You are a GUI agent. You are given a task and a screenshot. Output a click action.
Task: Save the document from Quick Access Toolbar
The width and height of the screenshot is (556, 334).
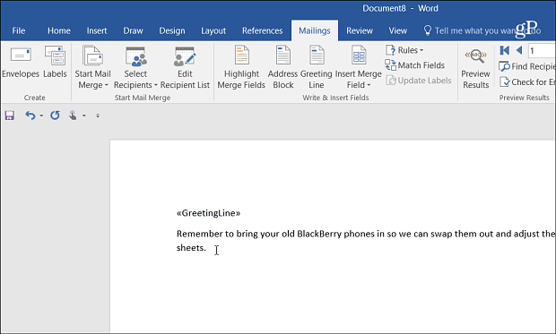(x=10, y=116)
